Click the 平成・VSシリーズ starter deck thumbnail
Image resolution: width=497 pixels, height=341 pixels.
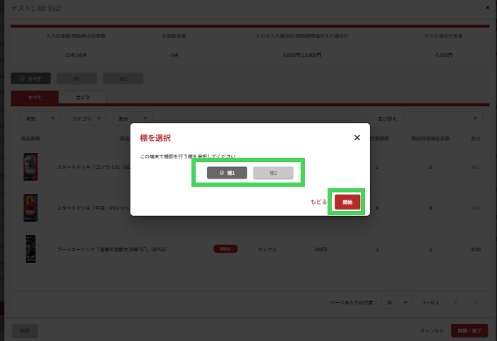[x=30, y=208]
